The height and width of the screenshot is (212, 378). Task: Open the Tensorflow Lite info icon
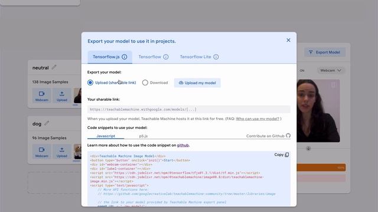[x=216, y=57]
